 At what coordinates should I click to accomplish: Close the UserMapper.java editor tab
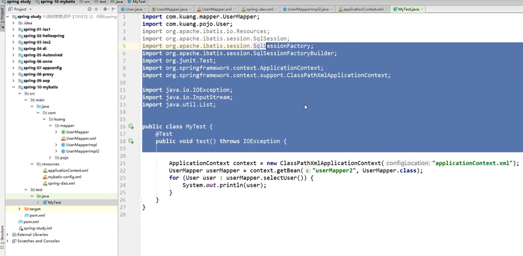click(x=190, y=9)
